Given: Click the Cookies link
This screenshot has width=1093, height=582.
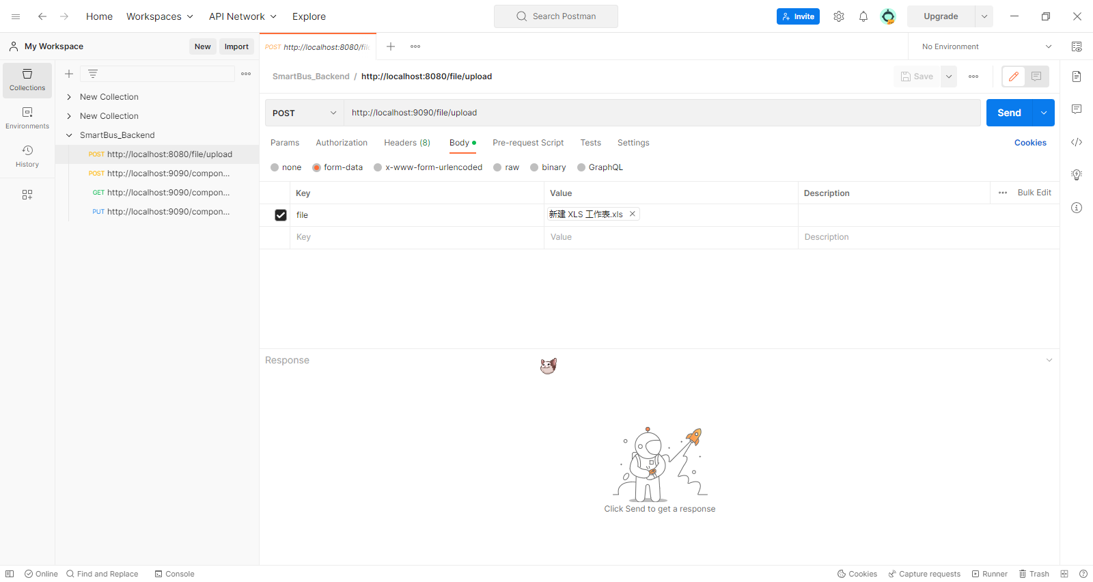Looking at the screenshot, I should tap(1029, 143).
